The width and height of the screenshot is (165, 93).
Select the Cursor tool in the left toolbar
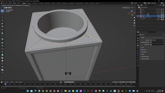(2, 14)
